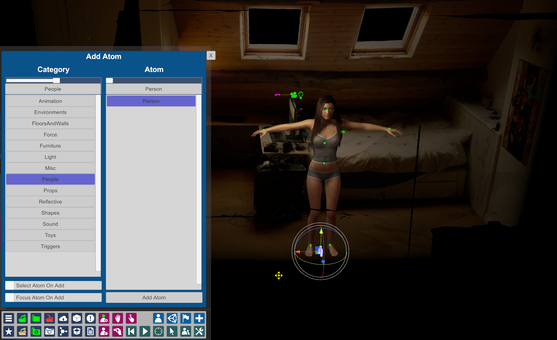Click the cloud download icon
Image resolution: width=557 pixels, height=340 pixels.
(x=63, y=318)
